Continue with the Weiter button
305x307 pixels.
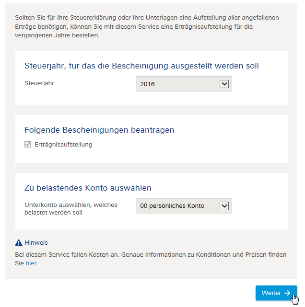[x=276, y=293]
